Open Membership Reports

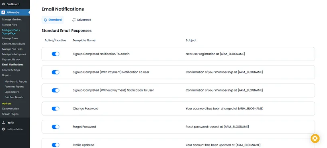click(x=16, y=81)
